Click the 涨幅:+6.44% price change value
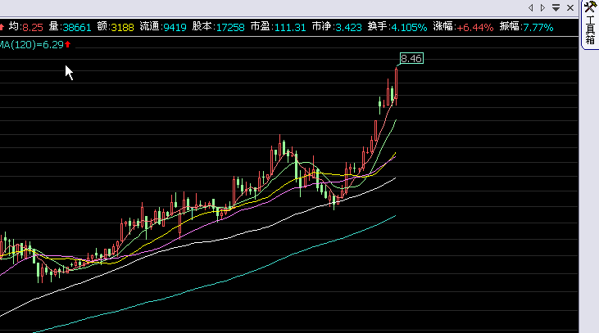The height and width of the screenshot is (333, 599). coord(463,27)
